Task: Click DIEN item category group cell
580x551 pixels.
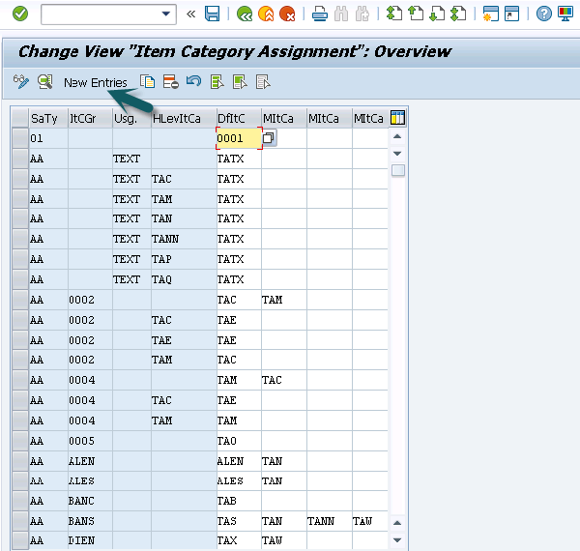Action: [x=90, y=540]
